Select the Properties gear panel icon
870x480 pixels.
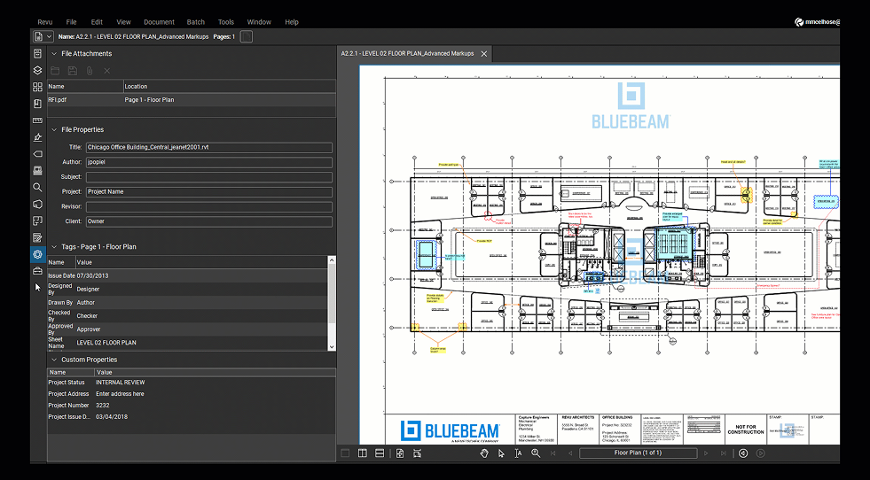[x=38, y=254]
